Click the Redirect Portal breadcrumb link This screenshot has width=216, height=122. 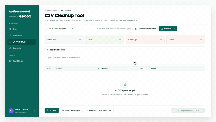coord(50,11)
